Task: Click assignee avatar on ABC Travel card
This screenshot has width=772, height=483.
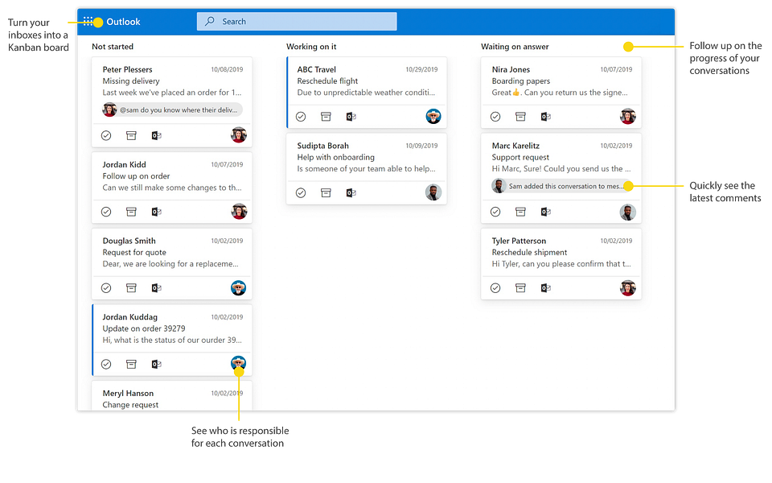Action: pyautogui.click(x=433, y=116)
